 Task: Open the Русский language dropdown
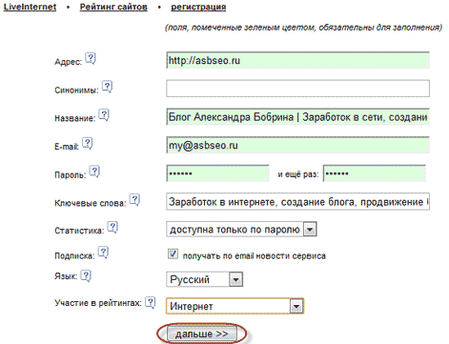pyautogui.click(x=205, y=279)
